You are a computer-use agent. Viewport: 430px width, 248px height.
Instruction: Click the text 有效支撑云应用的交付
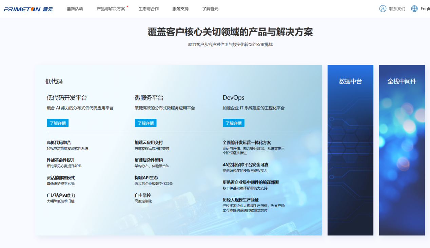152,148
